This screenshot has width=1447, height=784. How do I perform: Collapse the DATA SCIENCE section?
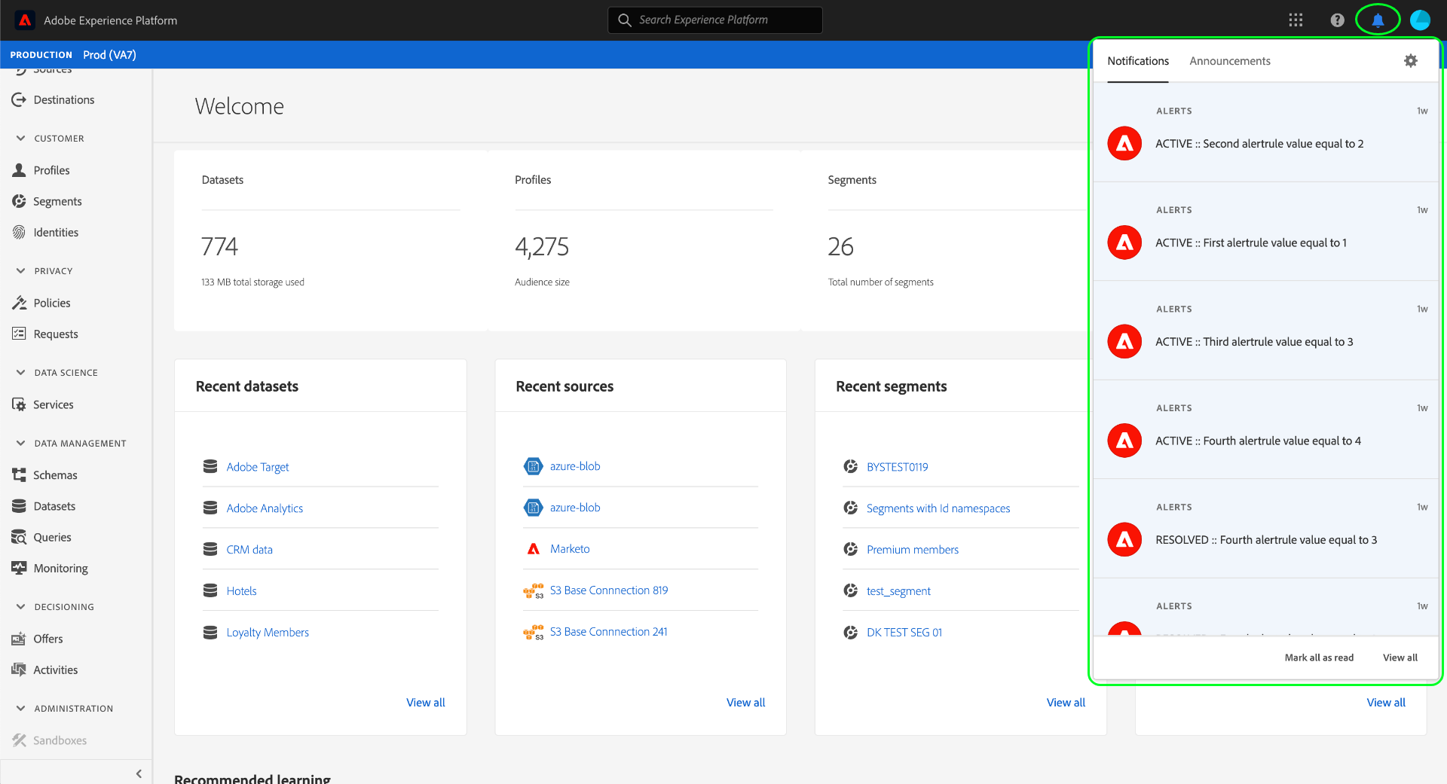[x=20, y=373]
